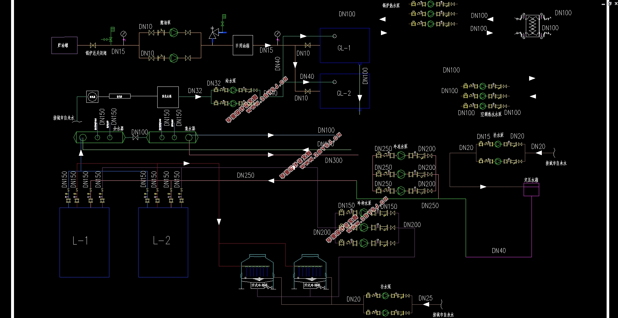This screenshot has width=618, height=318.
Task: Click the 分水器 distributor header
Action: click(x=100, y=138)
